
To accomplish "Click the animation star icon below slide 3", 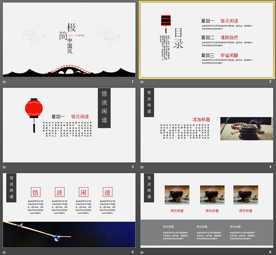I will [x=4, y=167].
